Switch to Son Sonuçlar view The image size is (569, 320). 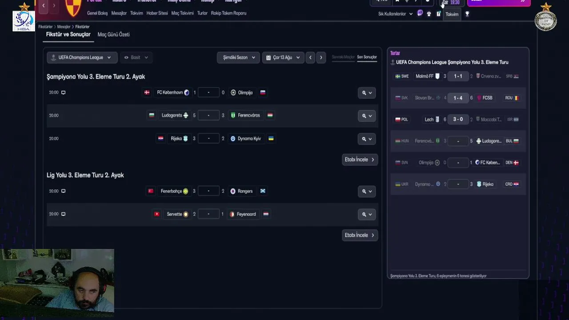pos(367,57)
